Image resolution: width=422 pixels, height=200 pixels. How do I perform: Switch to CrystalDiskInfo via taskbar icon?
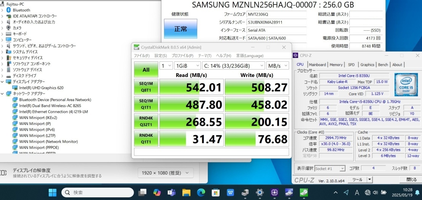point(289,192)
